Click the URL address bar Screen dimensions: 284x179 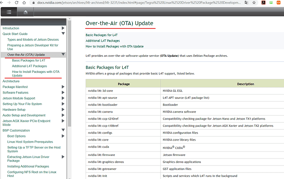click(x=139, y=2)
